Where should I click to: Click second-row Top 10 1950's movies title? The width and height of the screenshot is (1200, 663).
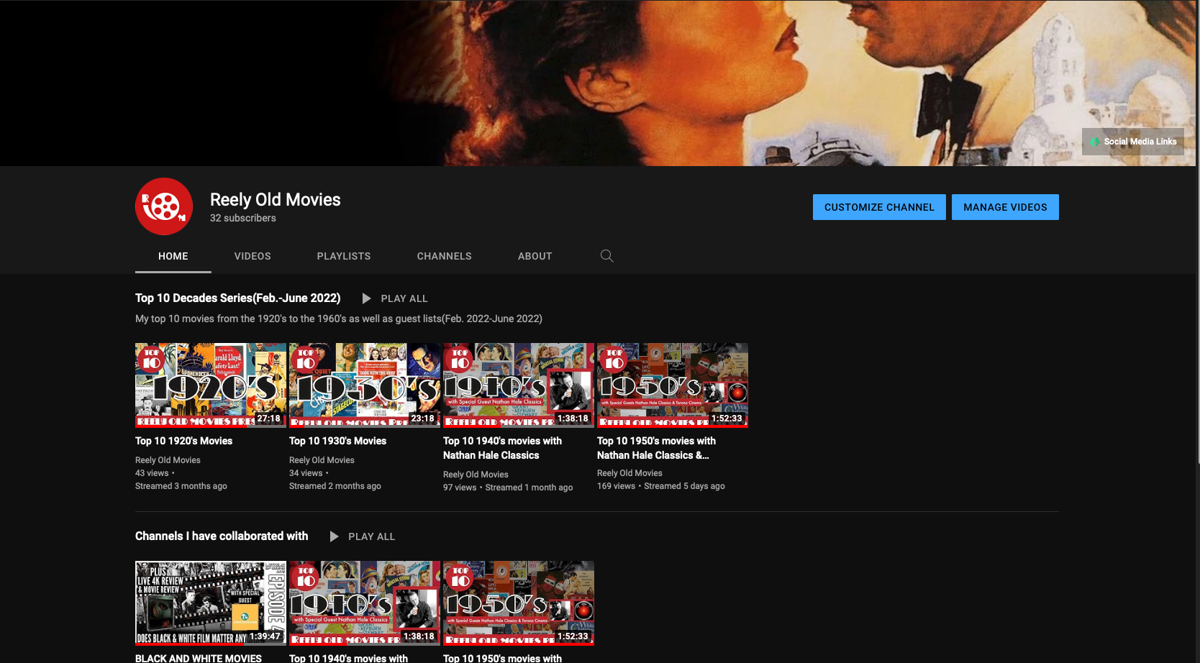tap(502, 658)
